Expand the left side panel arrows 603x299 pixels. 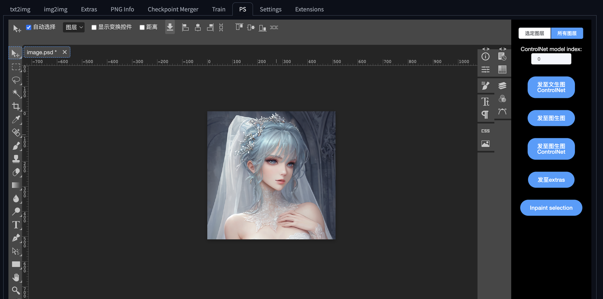pos(486,49)
